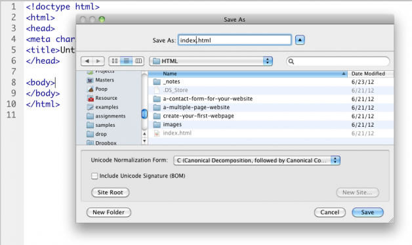The height and width of the screenshot is (245, 412).
Task: Go forward with the right arrow button
Action: coord(98,61)
